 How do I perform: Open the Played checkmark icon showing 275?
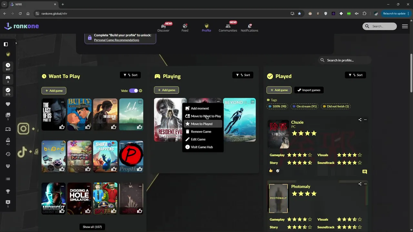(8, 92)
